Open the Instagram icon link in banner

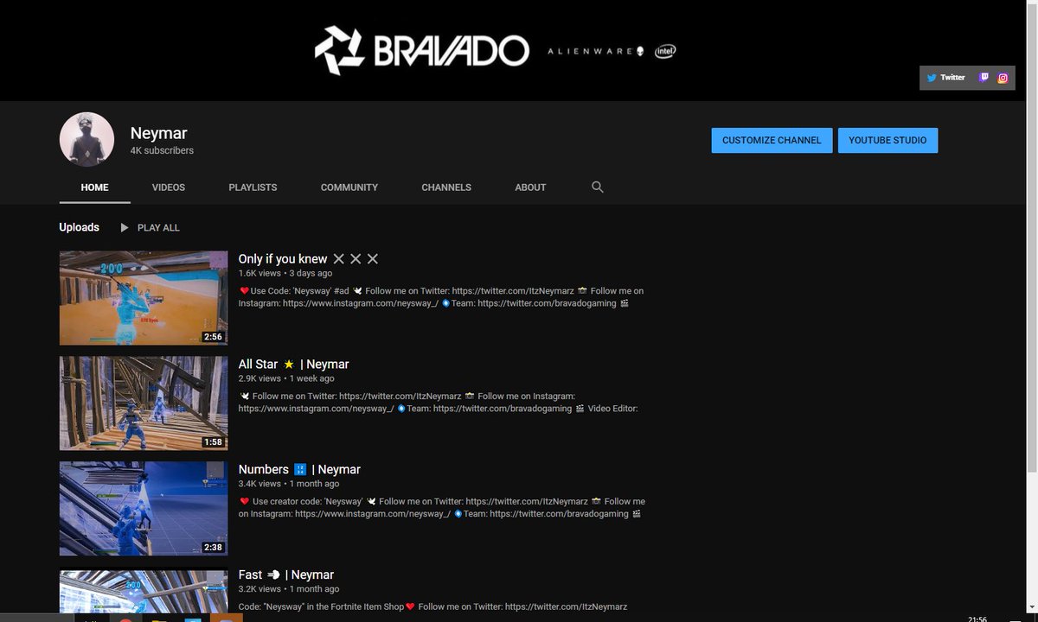[1003, 78]
